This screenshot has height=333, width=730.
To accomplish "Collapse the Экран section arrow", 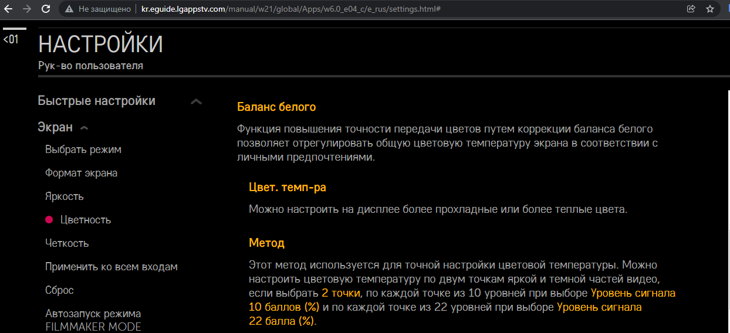I will click(84, 128).
